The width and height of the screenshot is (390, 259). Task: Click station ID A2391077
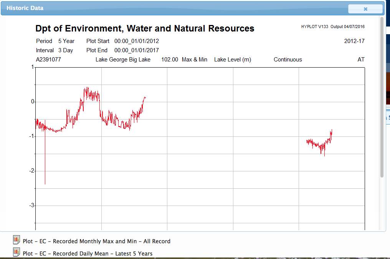coord(48,60)
